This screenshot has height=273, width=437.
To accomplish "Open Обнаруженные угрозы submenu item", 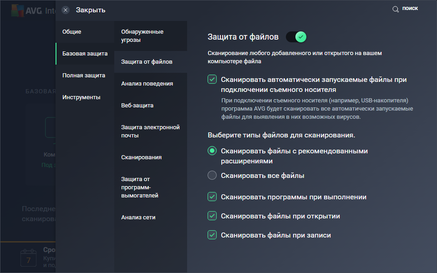I will (142, 36).
